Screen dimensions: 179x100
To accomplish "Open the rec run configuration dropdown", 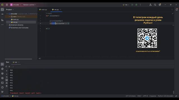I will (126, 5).
